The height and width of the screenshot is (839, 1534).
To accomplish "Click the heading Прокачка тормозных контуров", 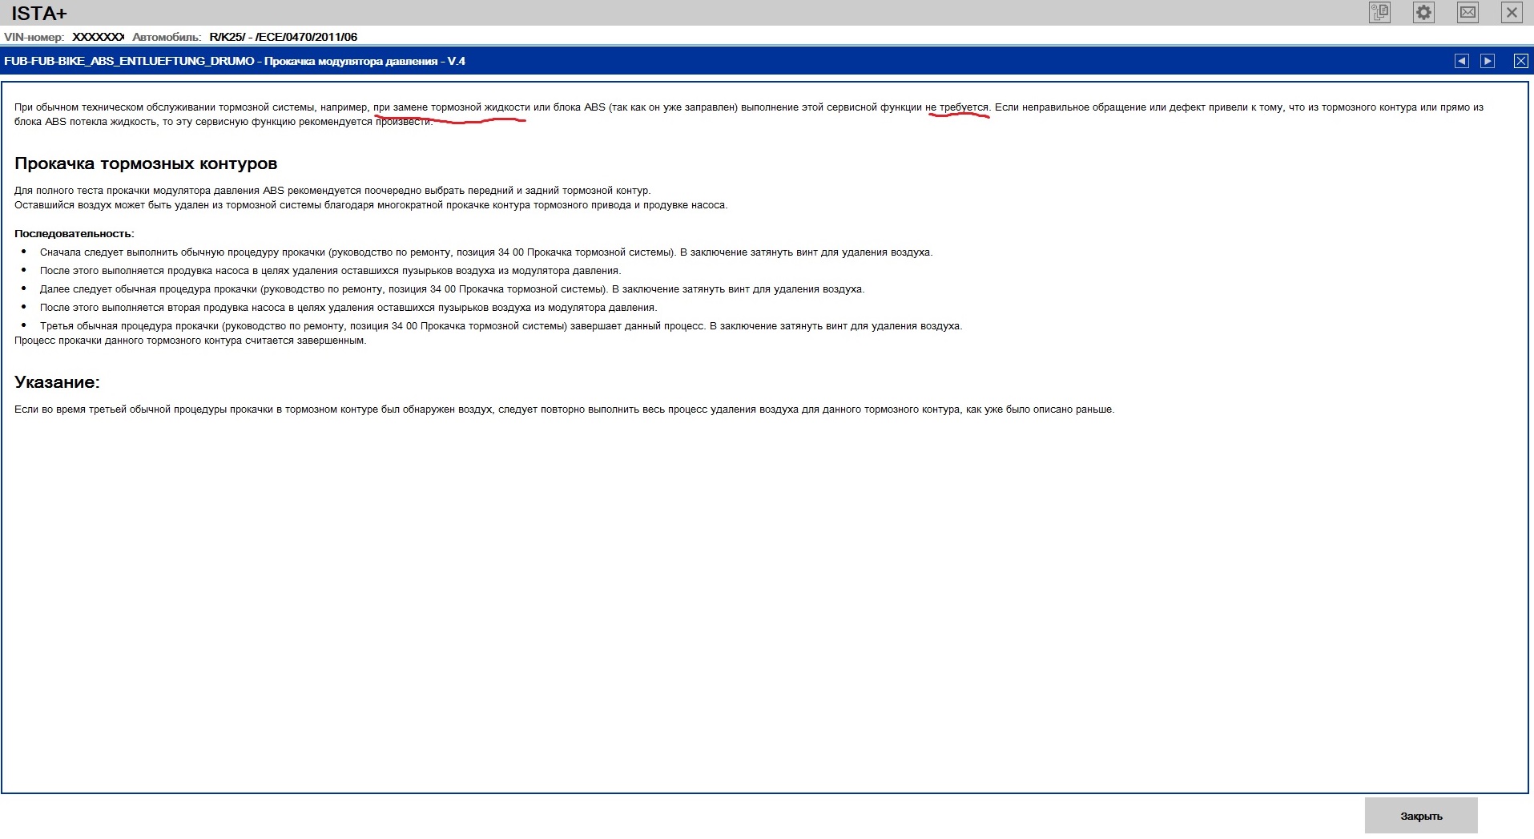I will pos(146,163).
